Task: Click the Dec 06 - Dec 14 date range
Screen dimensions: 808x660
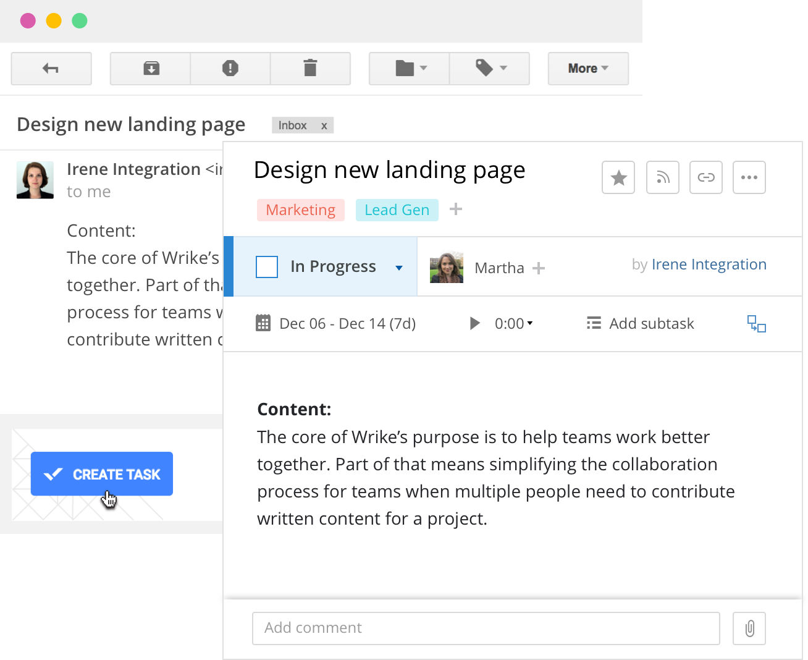Action: 348,324
